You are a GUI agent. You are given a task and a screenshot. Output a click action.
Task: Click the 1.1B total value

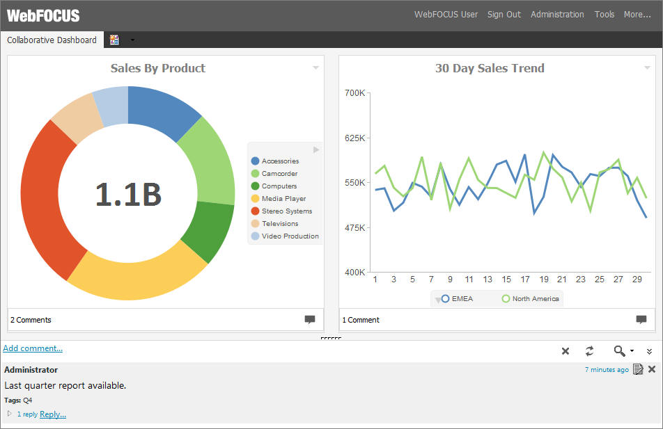(x=128, y=195)
